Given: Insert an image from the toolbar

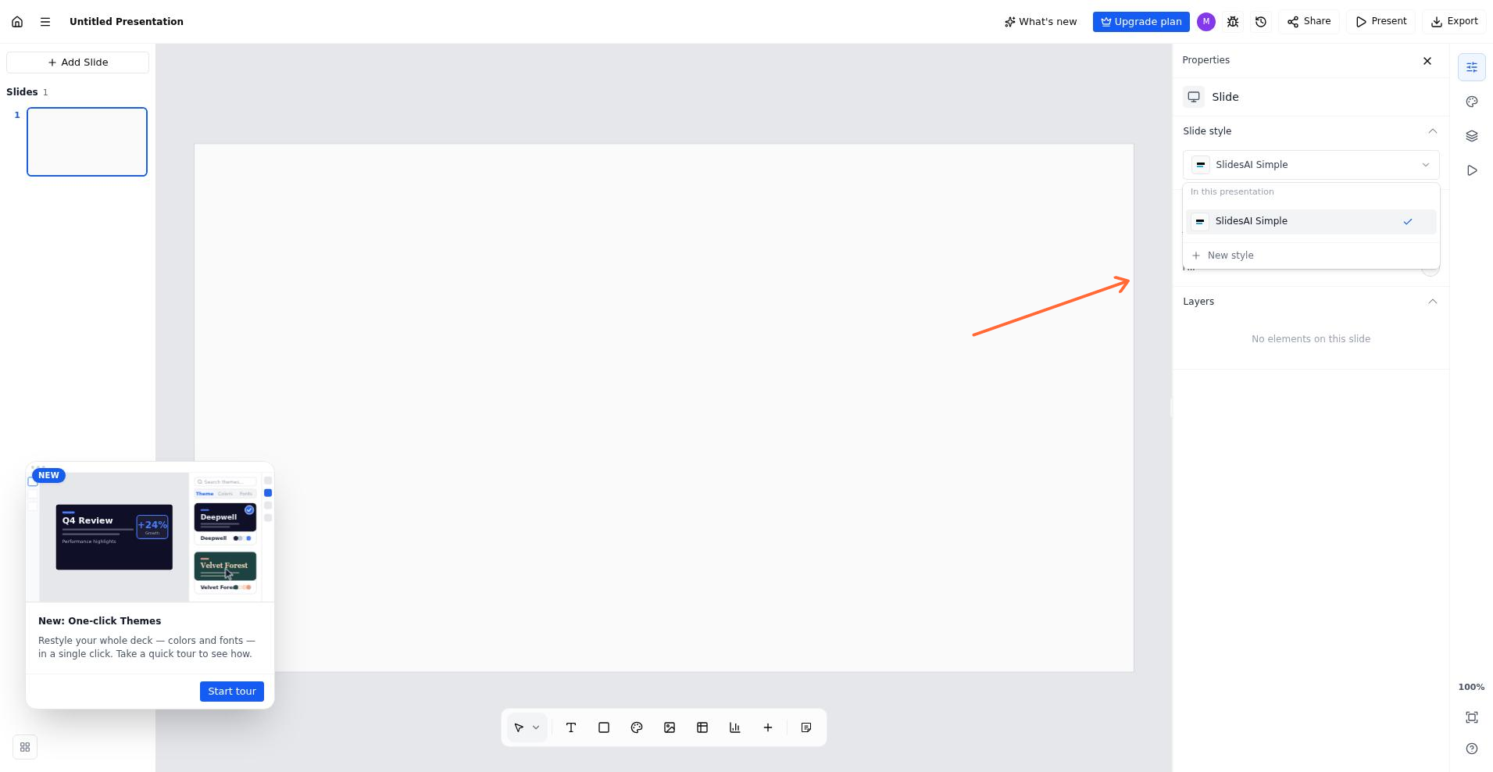Looking at the screenshot, I should click(670, 727).
